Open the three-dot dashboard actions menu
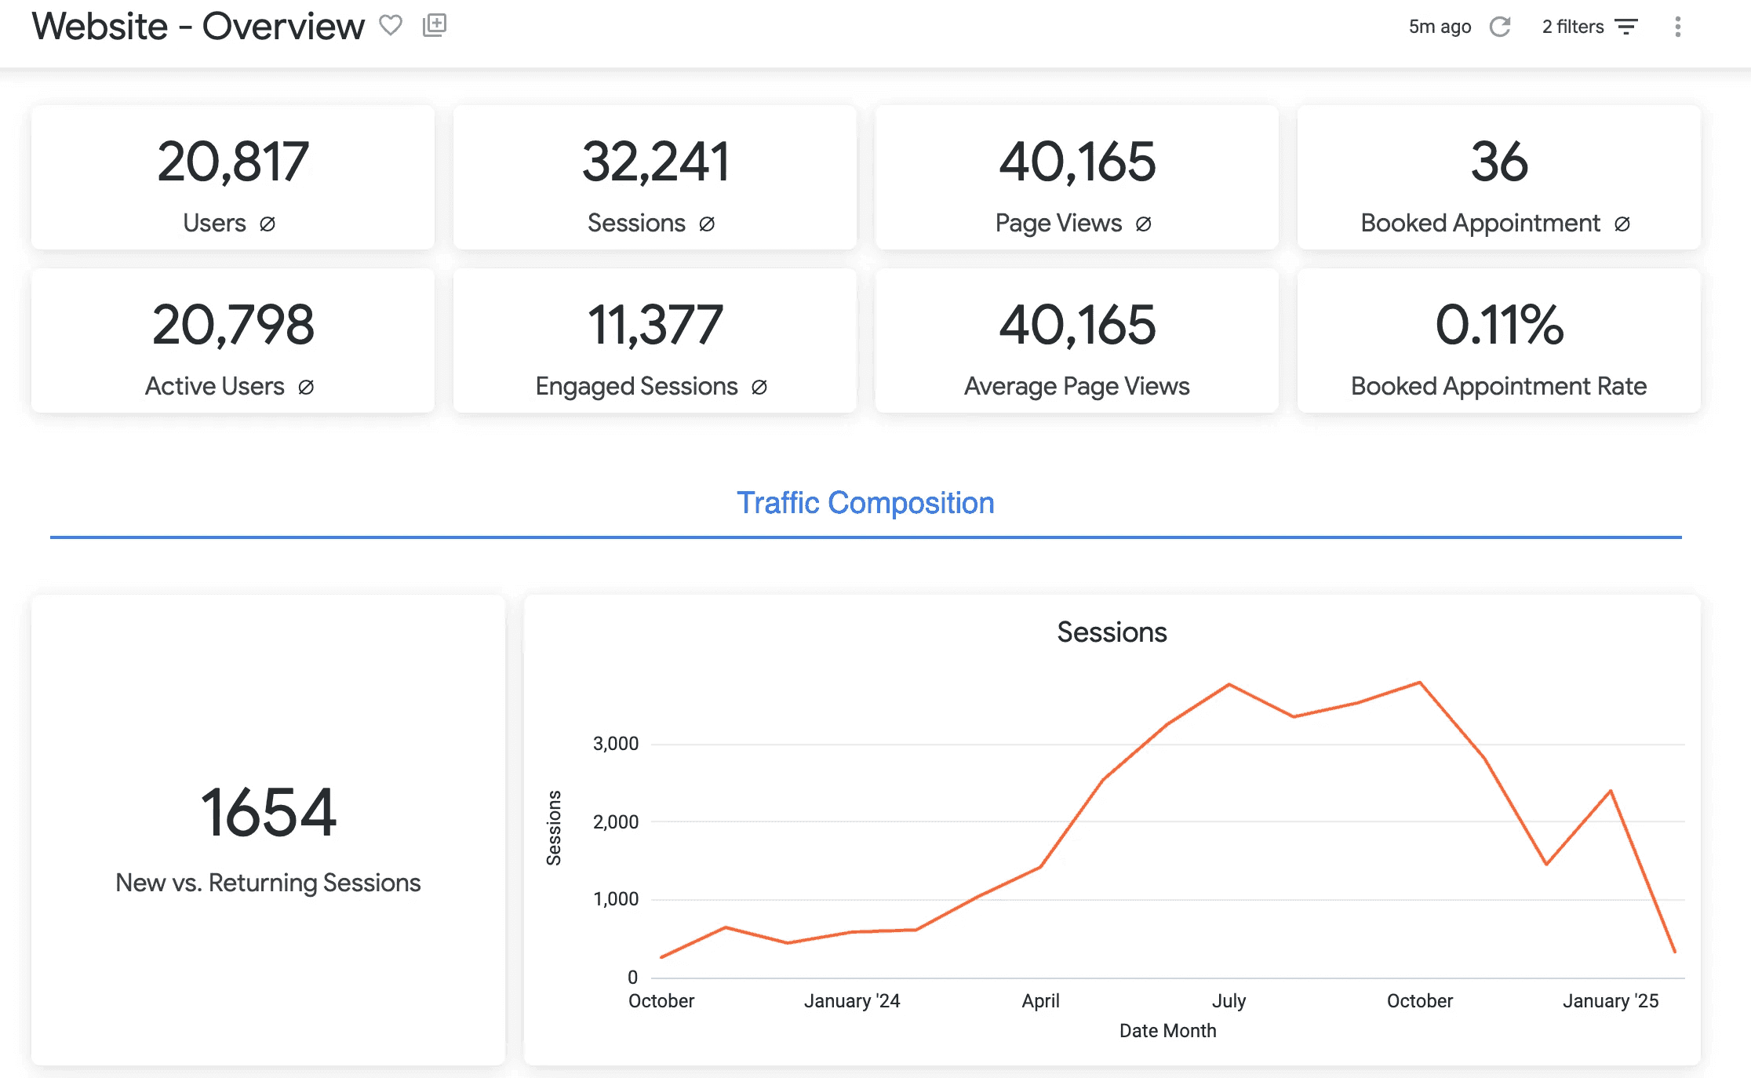The image size is (1751, 1078). pyautogui.click(x=1678, y=27)
